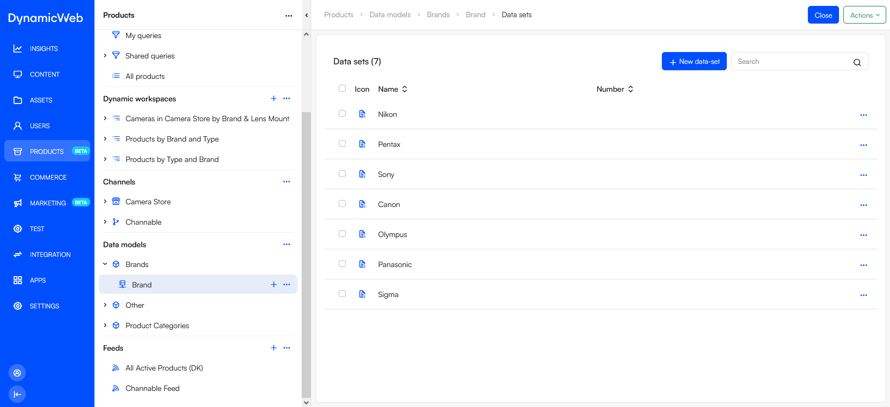Screen dimensions: 890x407
Task: Check the Olympus row checkbox
Action: [342, 234]
